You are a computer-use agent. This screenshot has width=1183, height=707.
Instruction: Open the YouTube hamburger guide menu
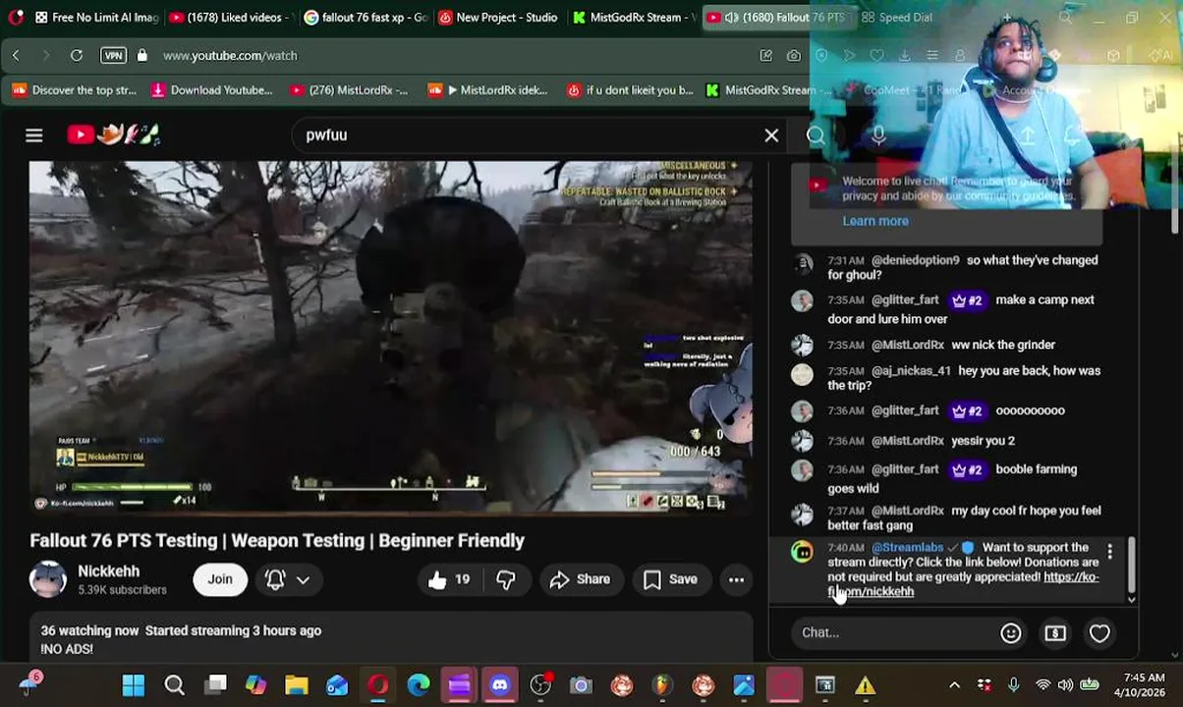[34, 135]
